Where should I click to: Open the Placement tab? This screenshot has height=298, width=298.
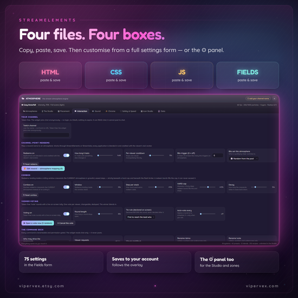64,111
